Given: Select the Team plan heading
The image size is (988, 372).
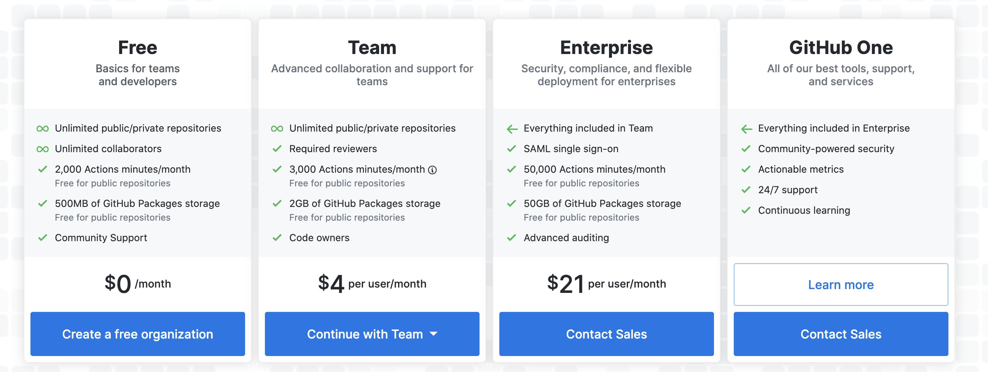Looking at the screenshot, I should [372, 48].
